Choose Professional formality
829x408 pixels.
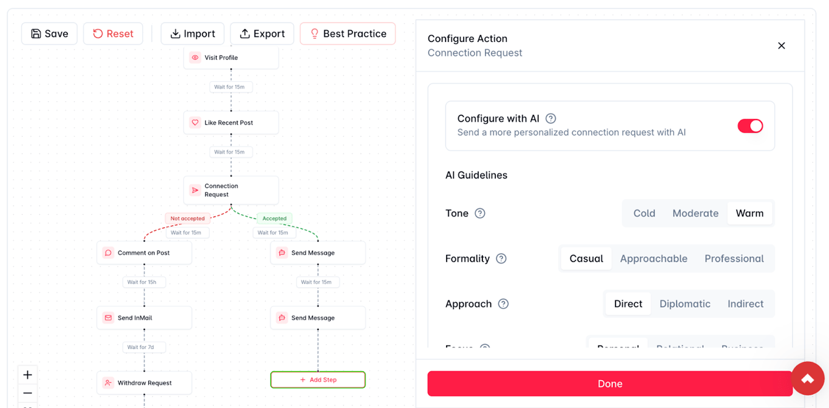(734, 259)
